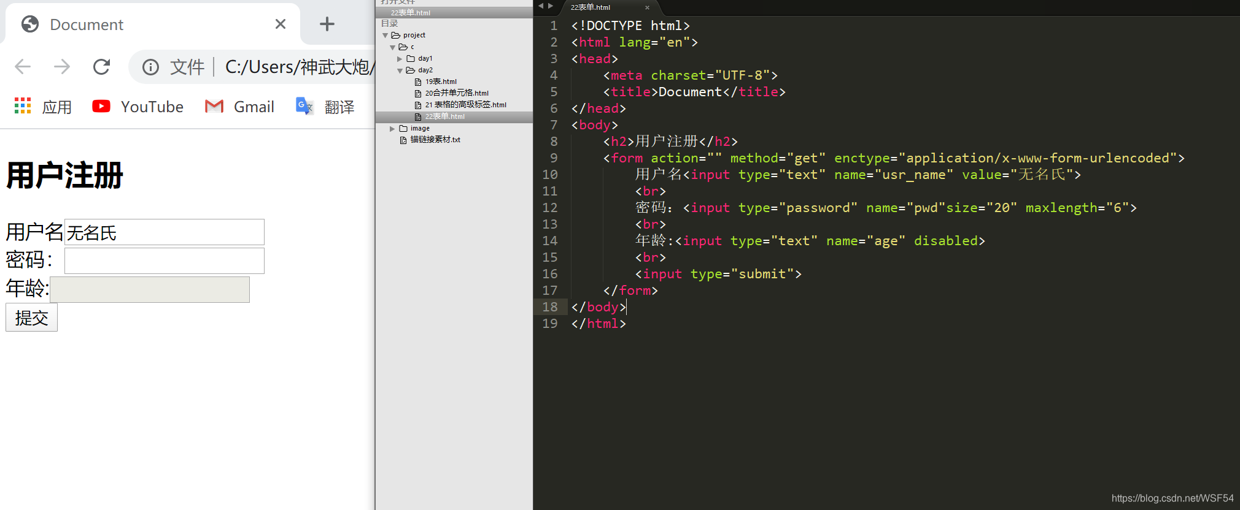The width and height of the screenshot is (1240, 510).
Task: Click the 用户名 text input field
Action: [165, 232]
